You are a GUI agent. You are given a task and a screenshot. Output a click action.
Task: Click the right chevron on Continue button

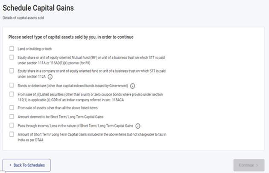pos(257,165)
